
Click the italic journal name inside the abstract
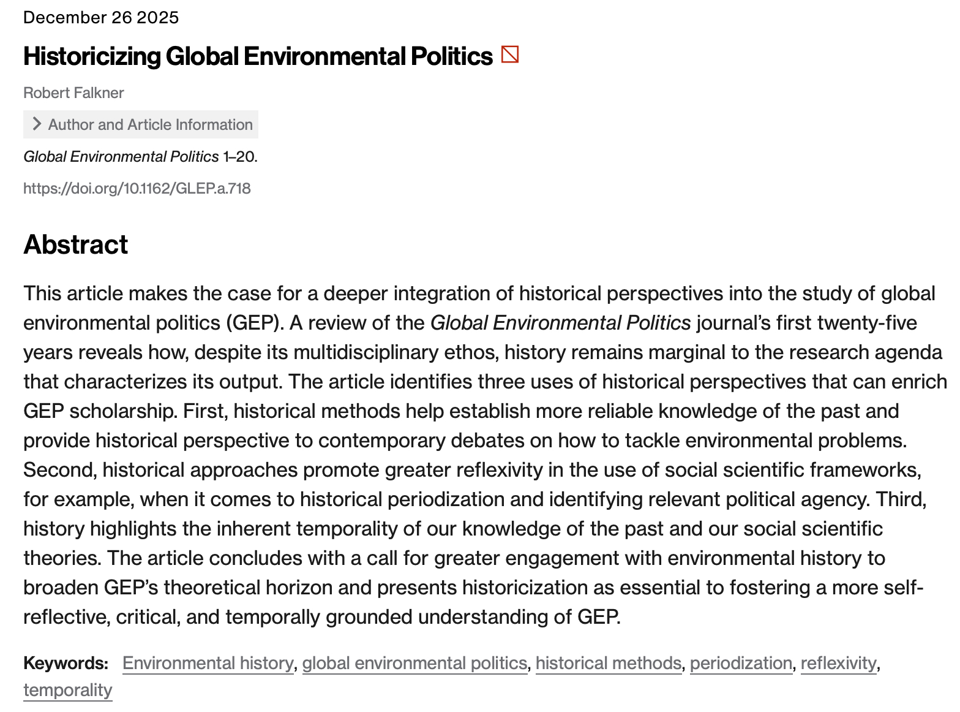pos(560,323)
